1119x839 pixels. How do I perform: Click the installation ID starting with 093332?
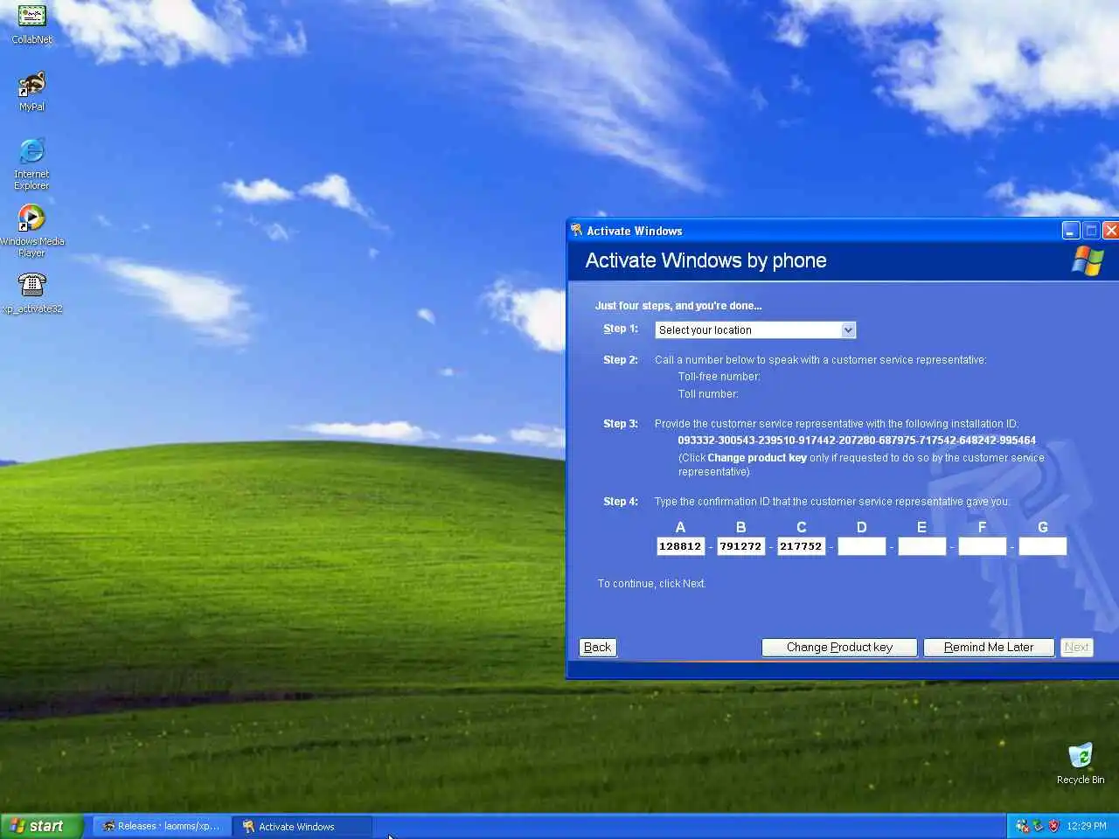click(x=857, y=440)
